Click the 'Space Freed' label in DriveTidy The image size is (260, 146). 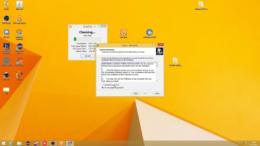pyautogui.click(x=81, y=52)
